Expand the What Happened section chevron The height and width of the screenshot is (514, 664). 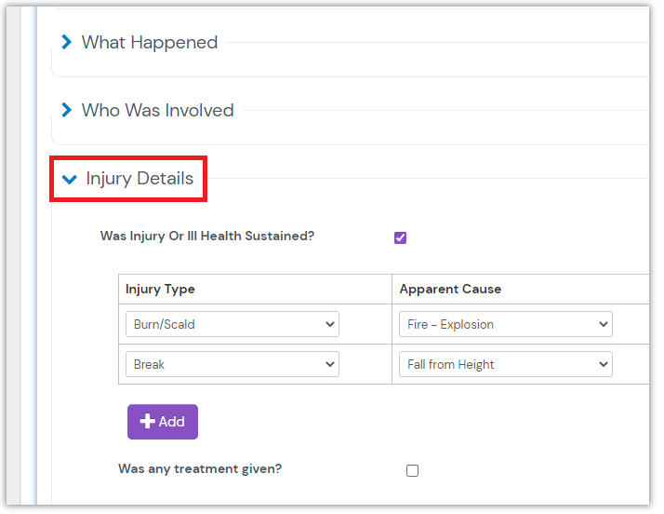pyautogui.click(x=66, y=42)
